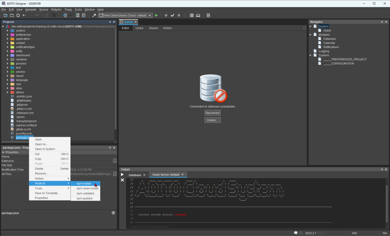Click the refresh circular arrows toolbar icon
Image resolution: width=390 pixels, height=236 pixels.
[18, 15]
